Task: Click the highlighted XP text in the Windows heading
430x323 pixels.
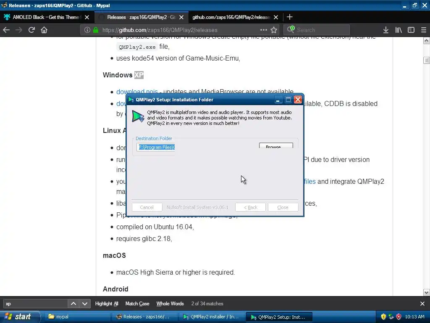Action: [x=139, y=75]
